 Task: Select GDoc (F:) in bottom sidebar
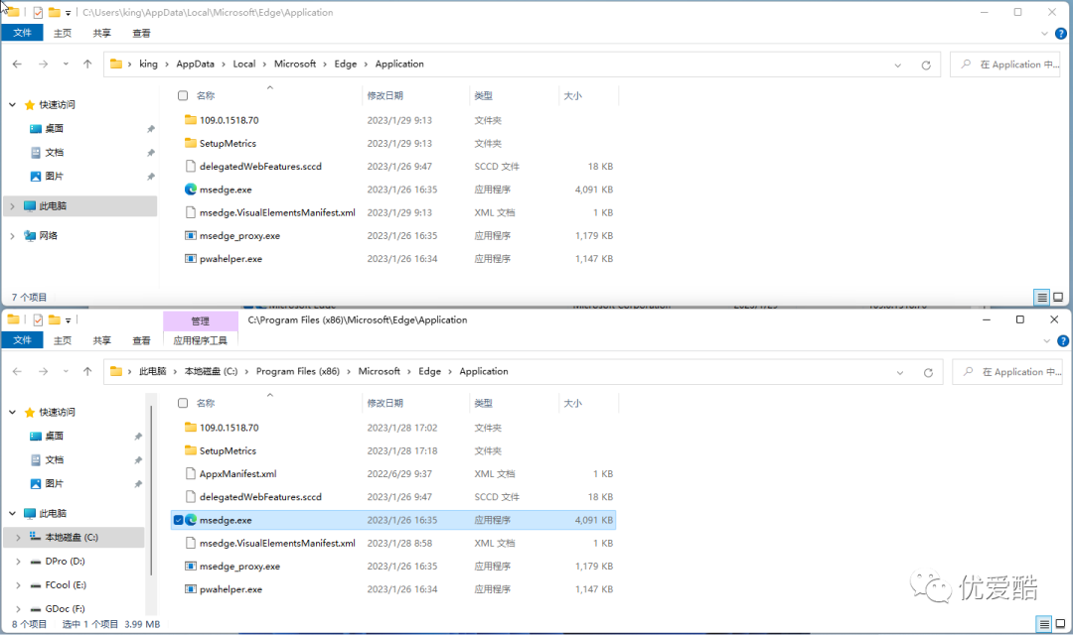tap(65, 608)
